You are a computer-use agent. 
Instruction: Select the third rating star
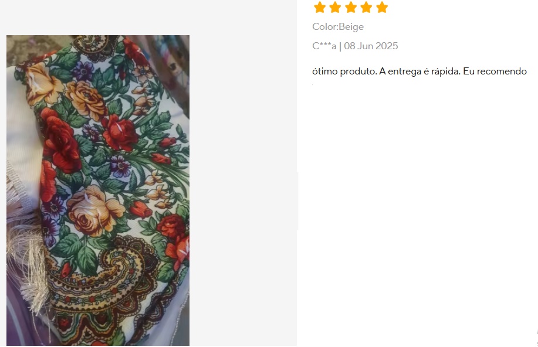coord(351,7)
